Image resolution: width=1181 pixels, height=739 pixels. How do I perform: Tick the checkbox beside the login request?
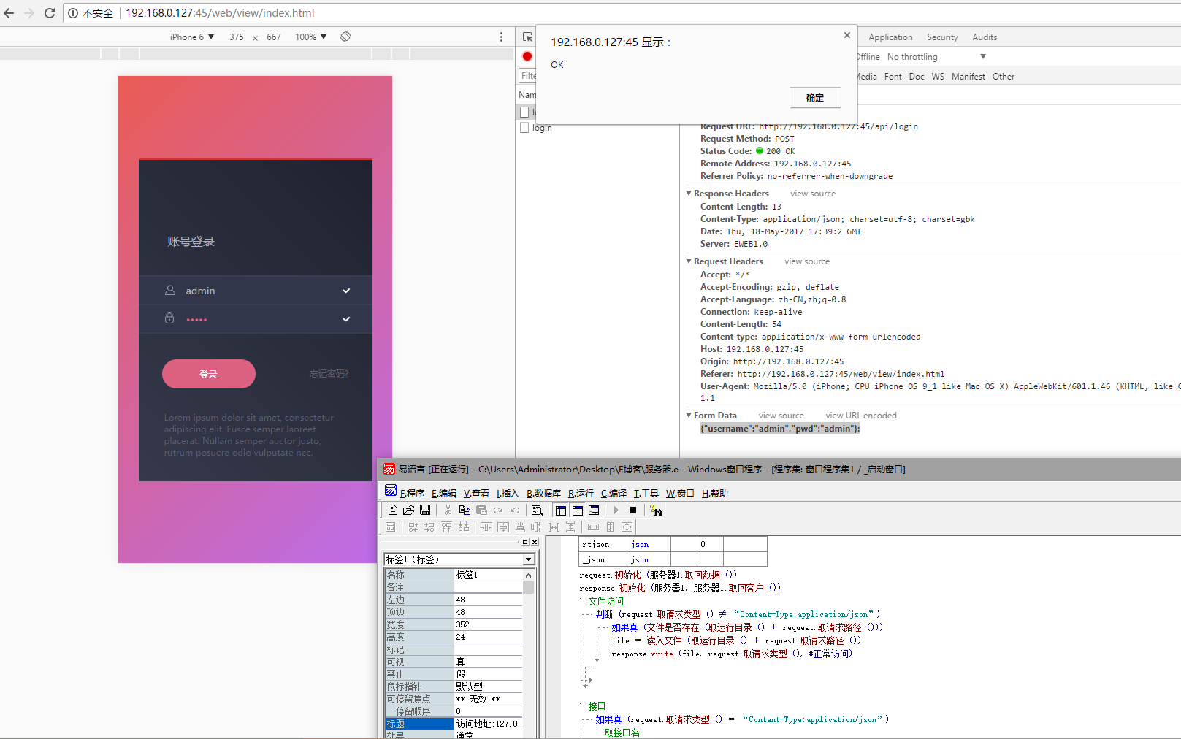coord(524,128)
